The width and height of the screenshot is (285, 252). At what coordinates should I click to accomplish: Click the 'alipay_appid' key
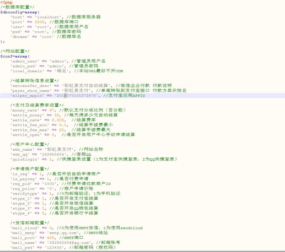27,96
